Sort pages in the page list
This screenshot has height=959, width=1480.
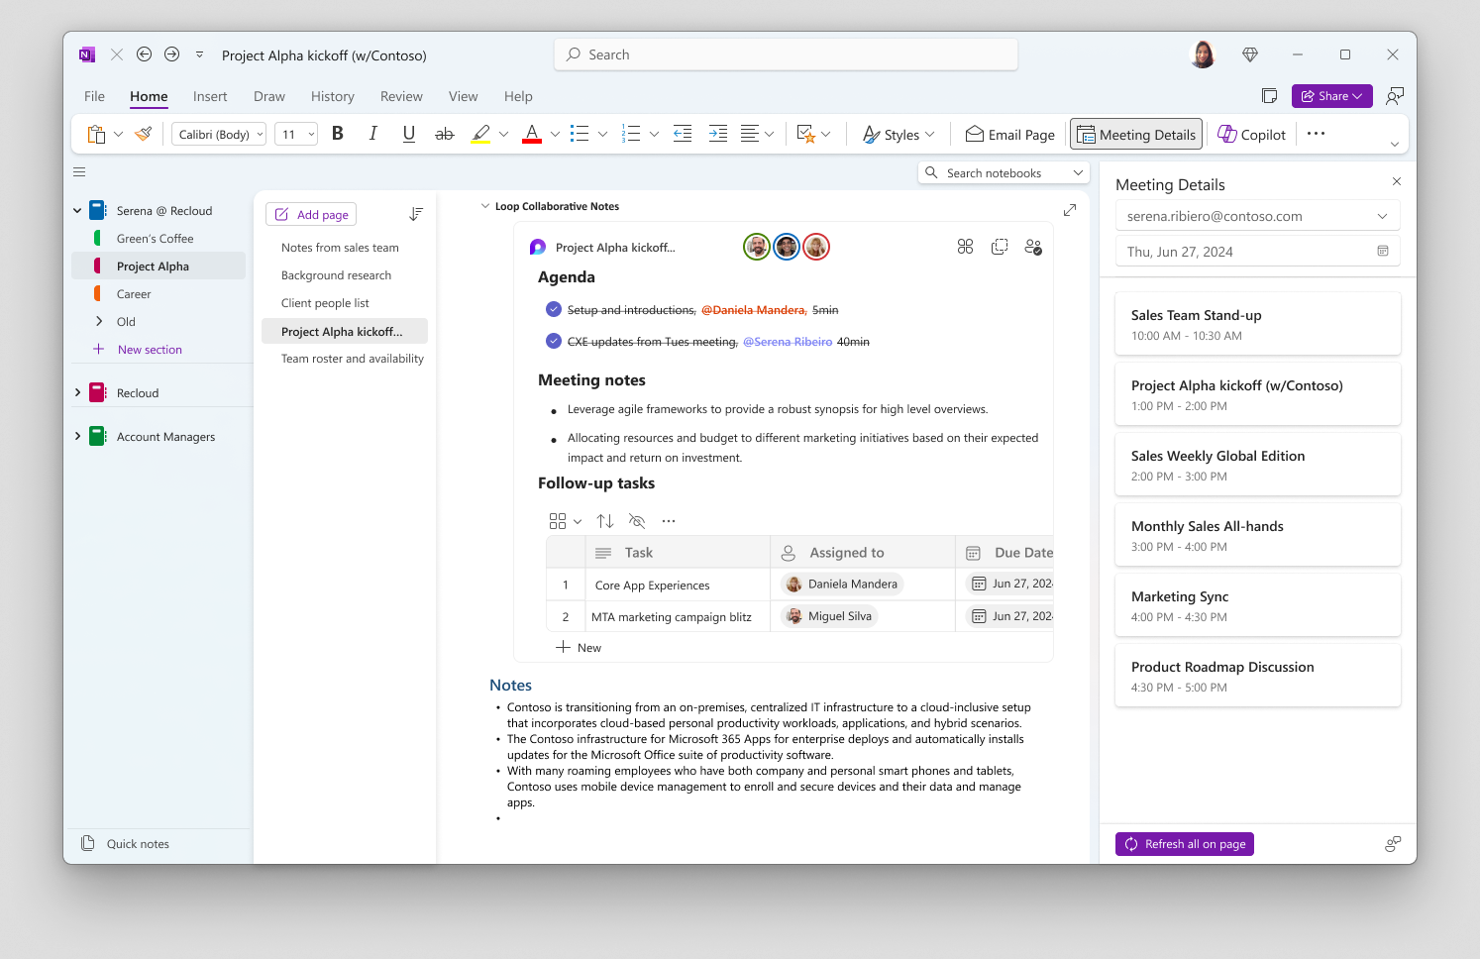(x=416, y=214)
